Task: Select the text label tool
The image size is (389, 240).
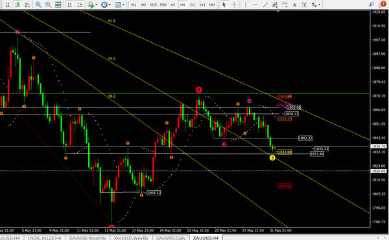Action: coord(294,5)
